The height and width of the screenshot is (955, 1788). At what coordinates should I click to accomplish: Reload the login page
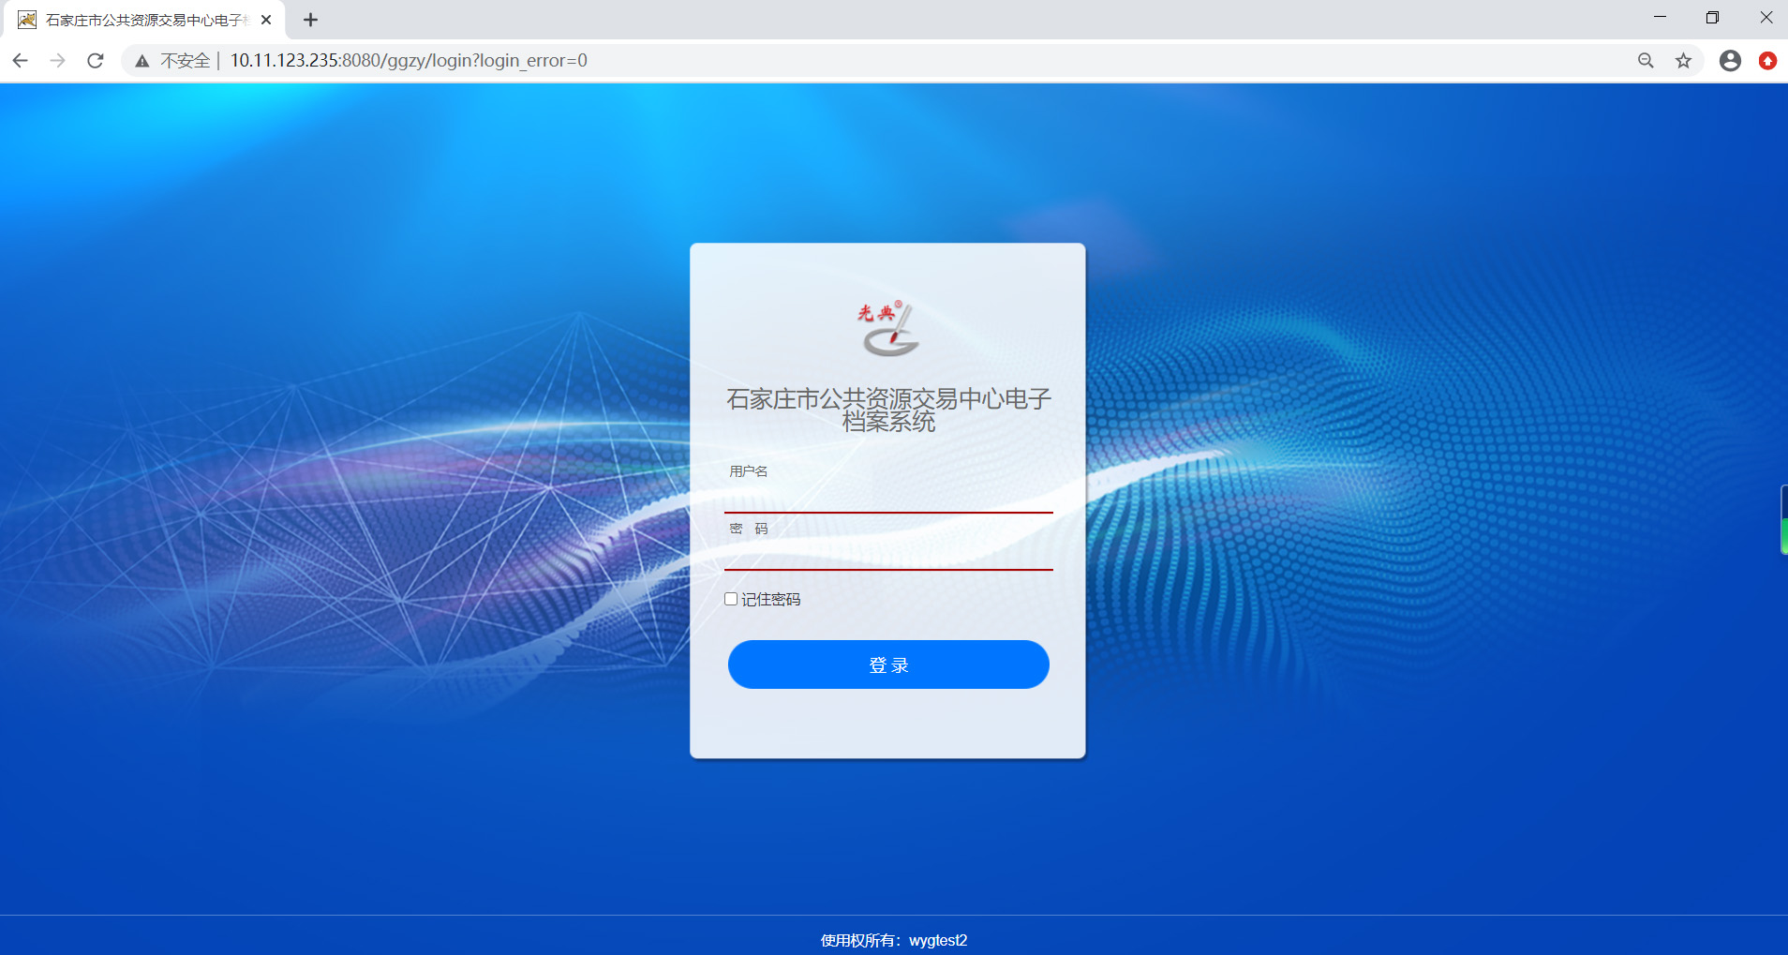[96, 61]
